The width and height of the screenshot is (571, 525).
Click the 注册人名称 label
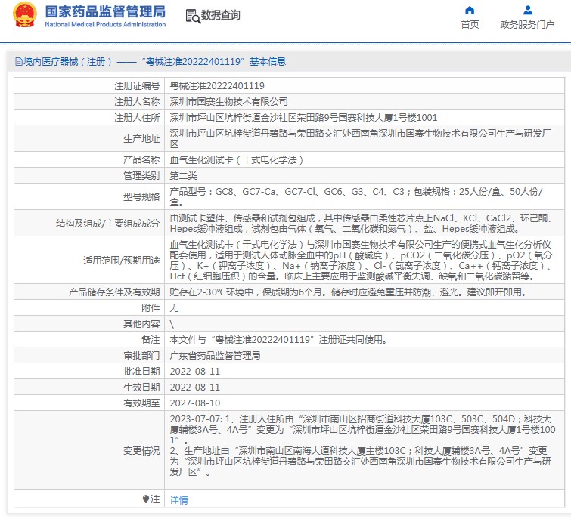137,102
